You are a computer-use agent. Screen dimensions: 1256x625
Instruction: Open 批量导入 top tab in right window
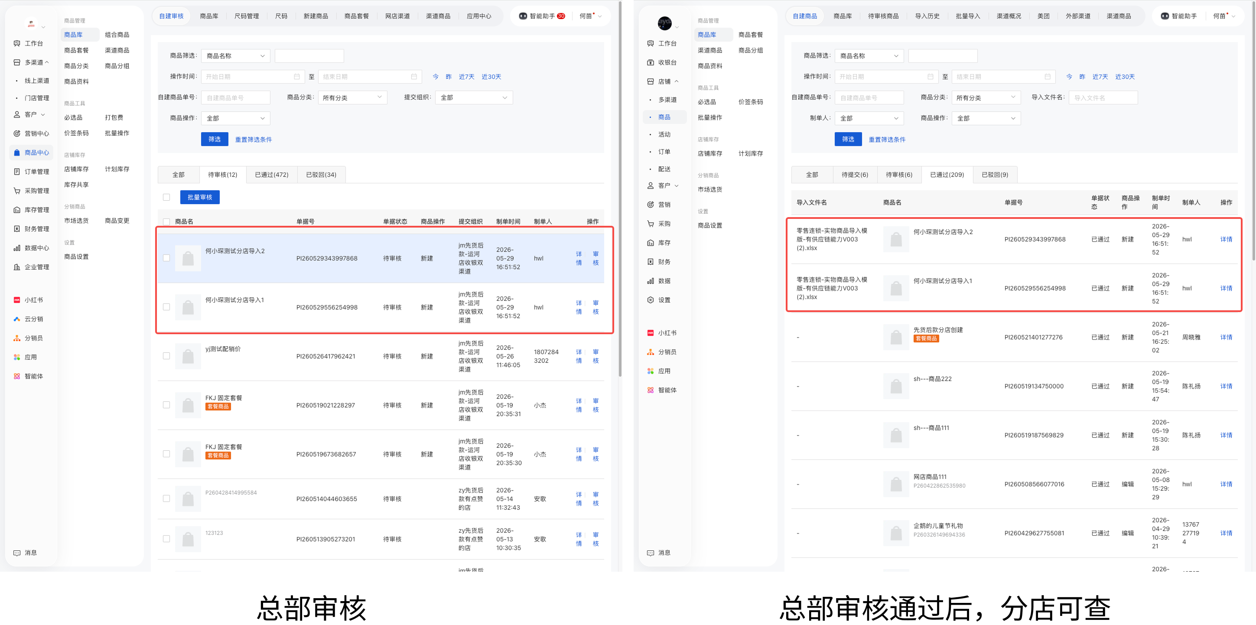[968, 16]
